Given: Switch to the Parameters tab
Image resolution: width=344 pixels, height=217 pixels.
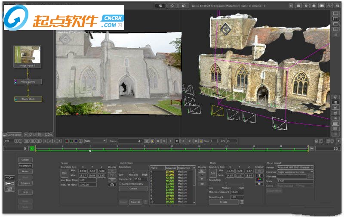Looking at the screenshot, I should [x=25, y=165].
